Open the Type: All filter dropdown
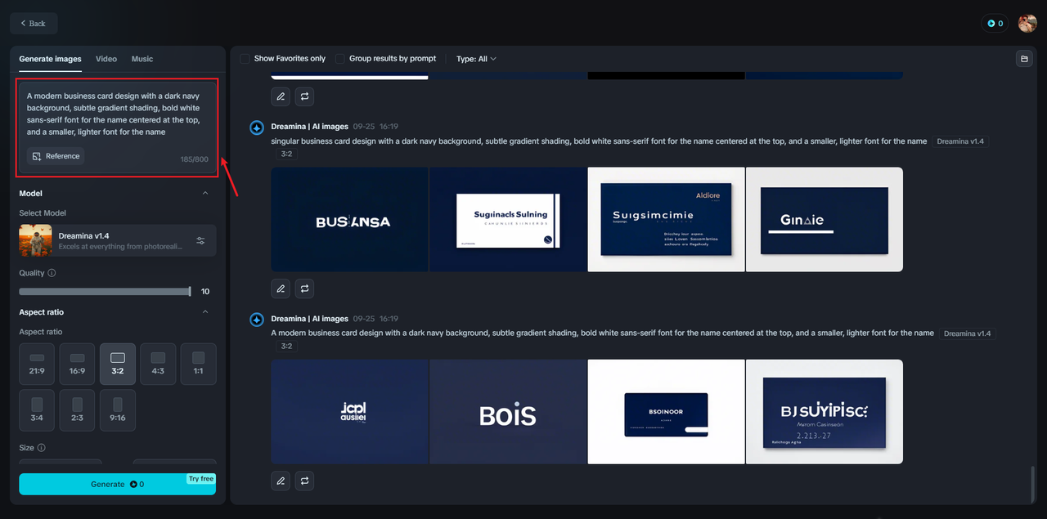 point(476,59)
